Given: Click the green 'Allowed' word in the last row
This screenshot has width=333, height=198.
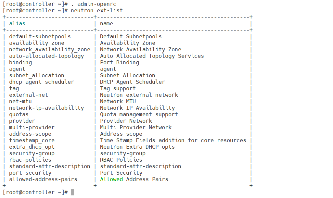Looking at the screenshot, I should (111, 179).
